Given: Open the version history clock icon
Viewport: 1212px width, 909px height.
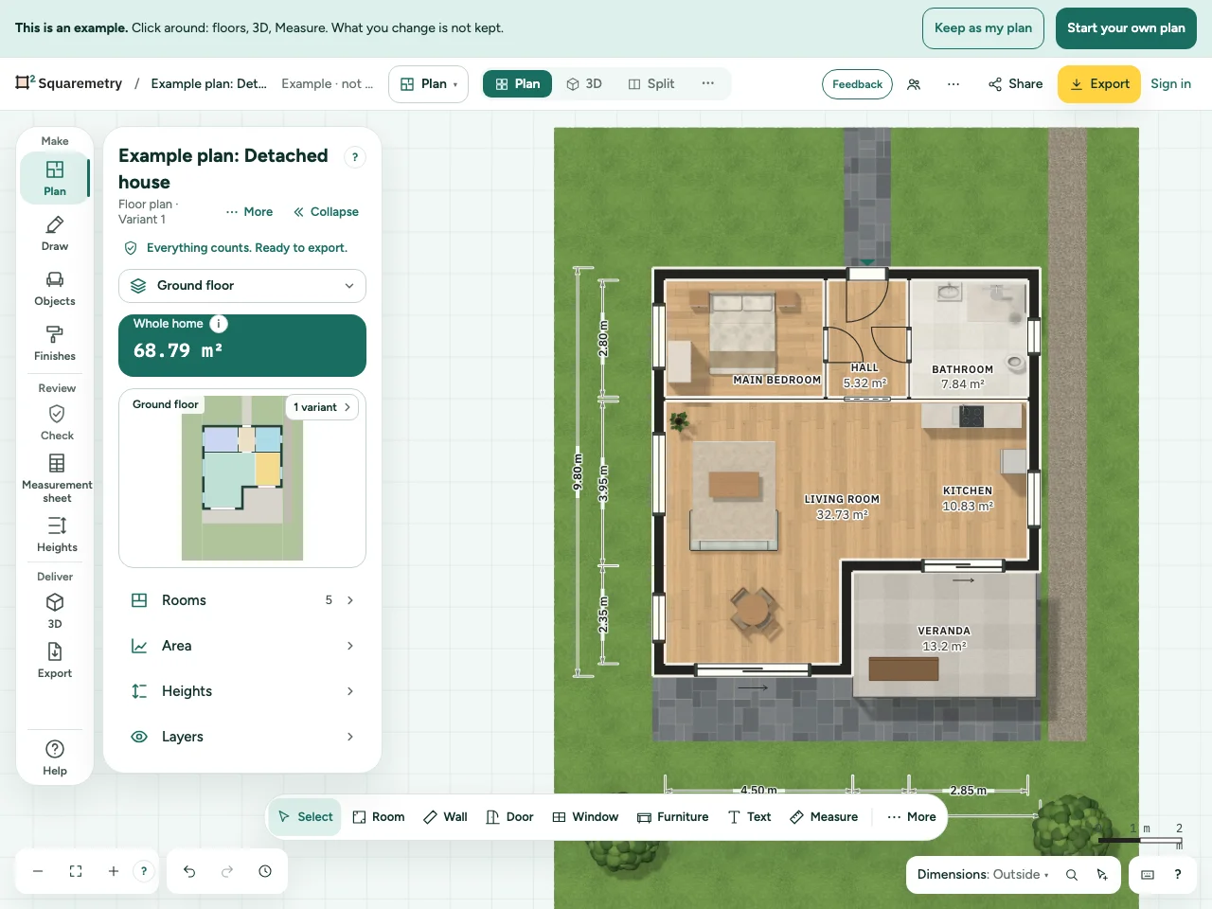Looking at the screenshot, I should 265,871.
